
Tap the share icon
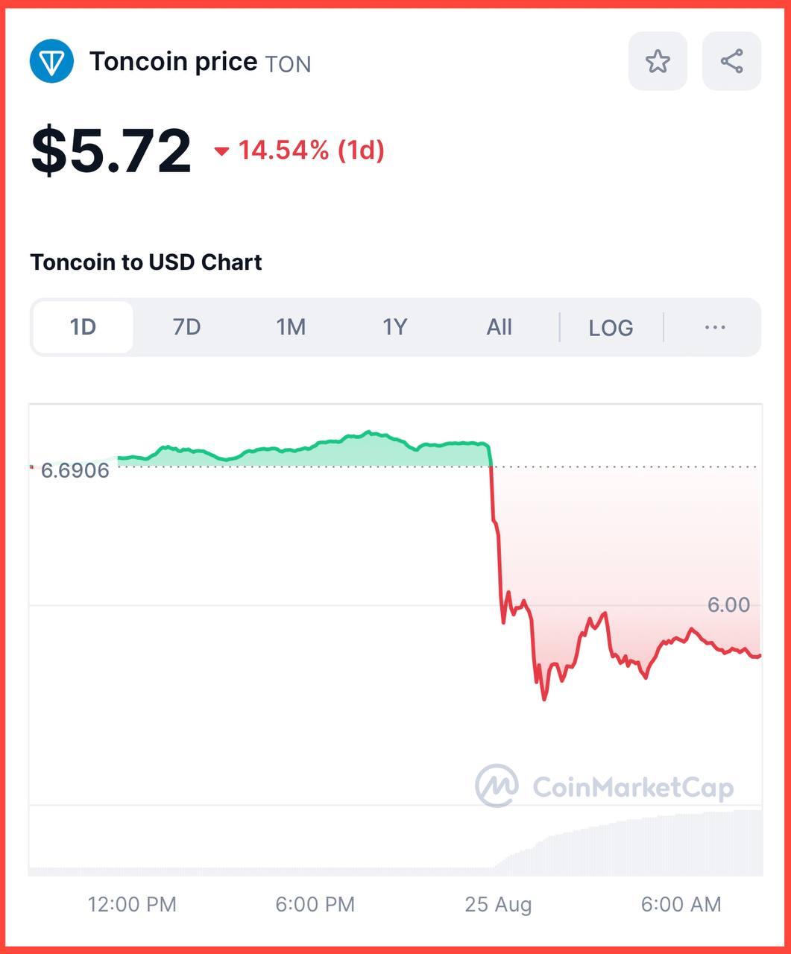click(x=731, y=61)
